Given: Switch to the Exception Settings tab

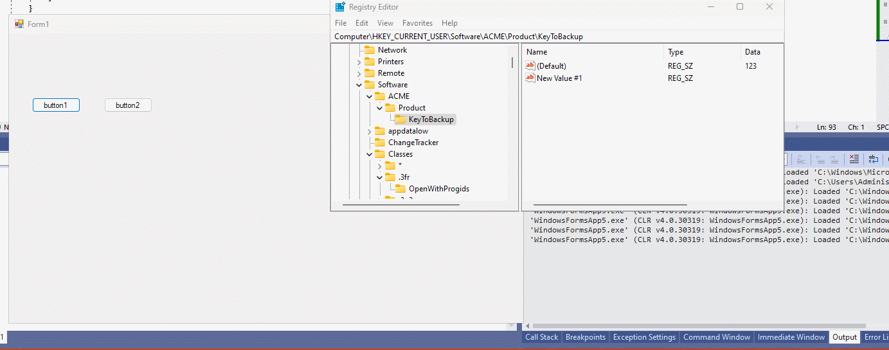Looking at the screenshot, I should tap(644, 337).
